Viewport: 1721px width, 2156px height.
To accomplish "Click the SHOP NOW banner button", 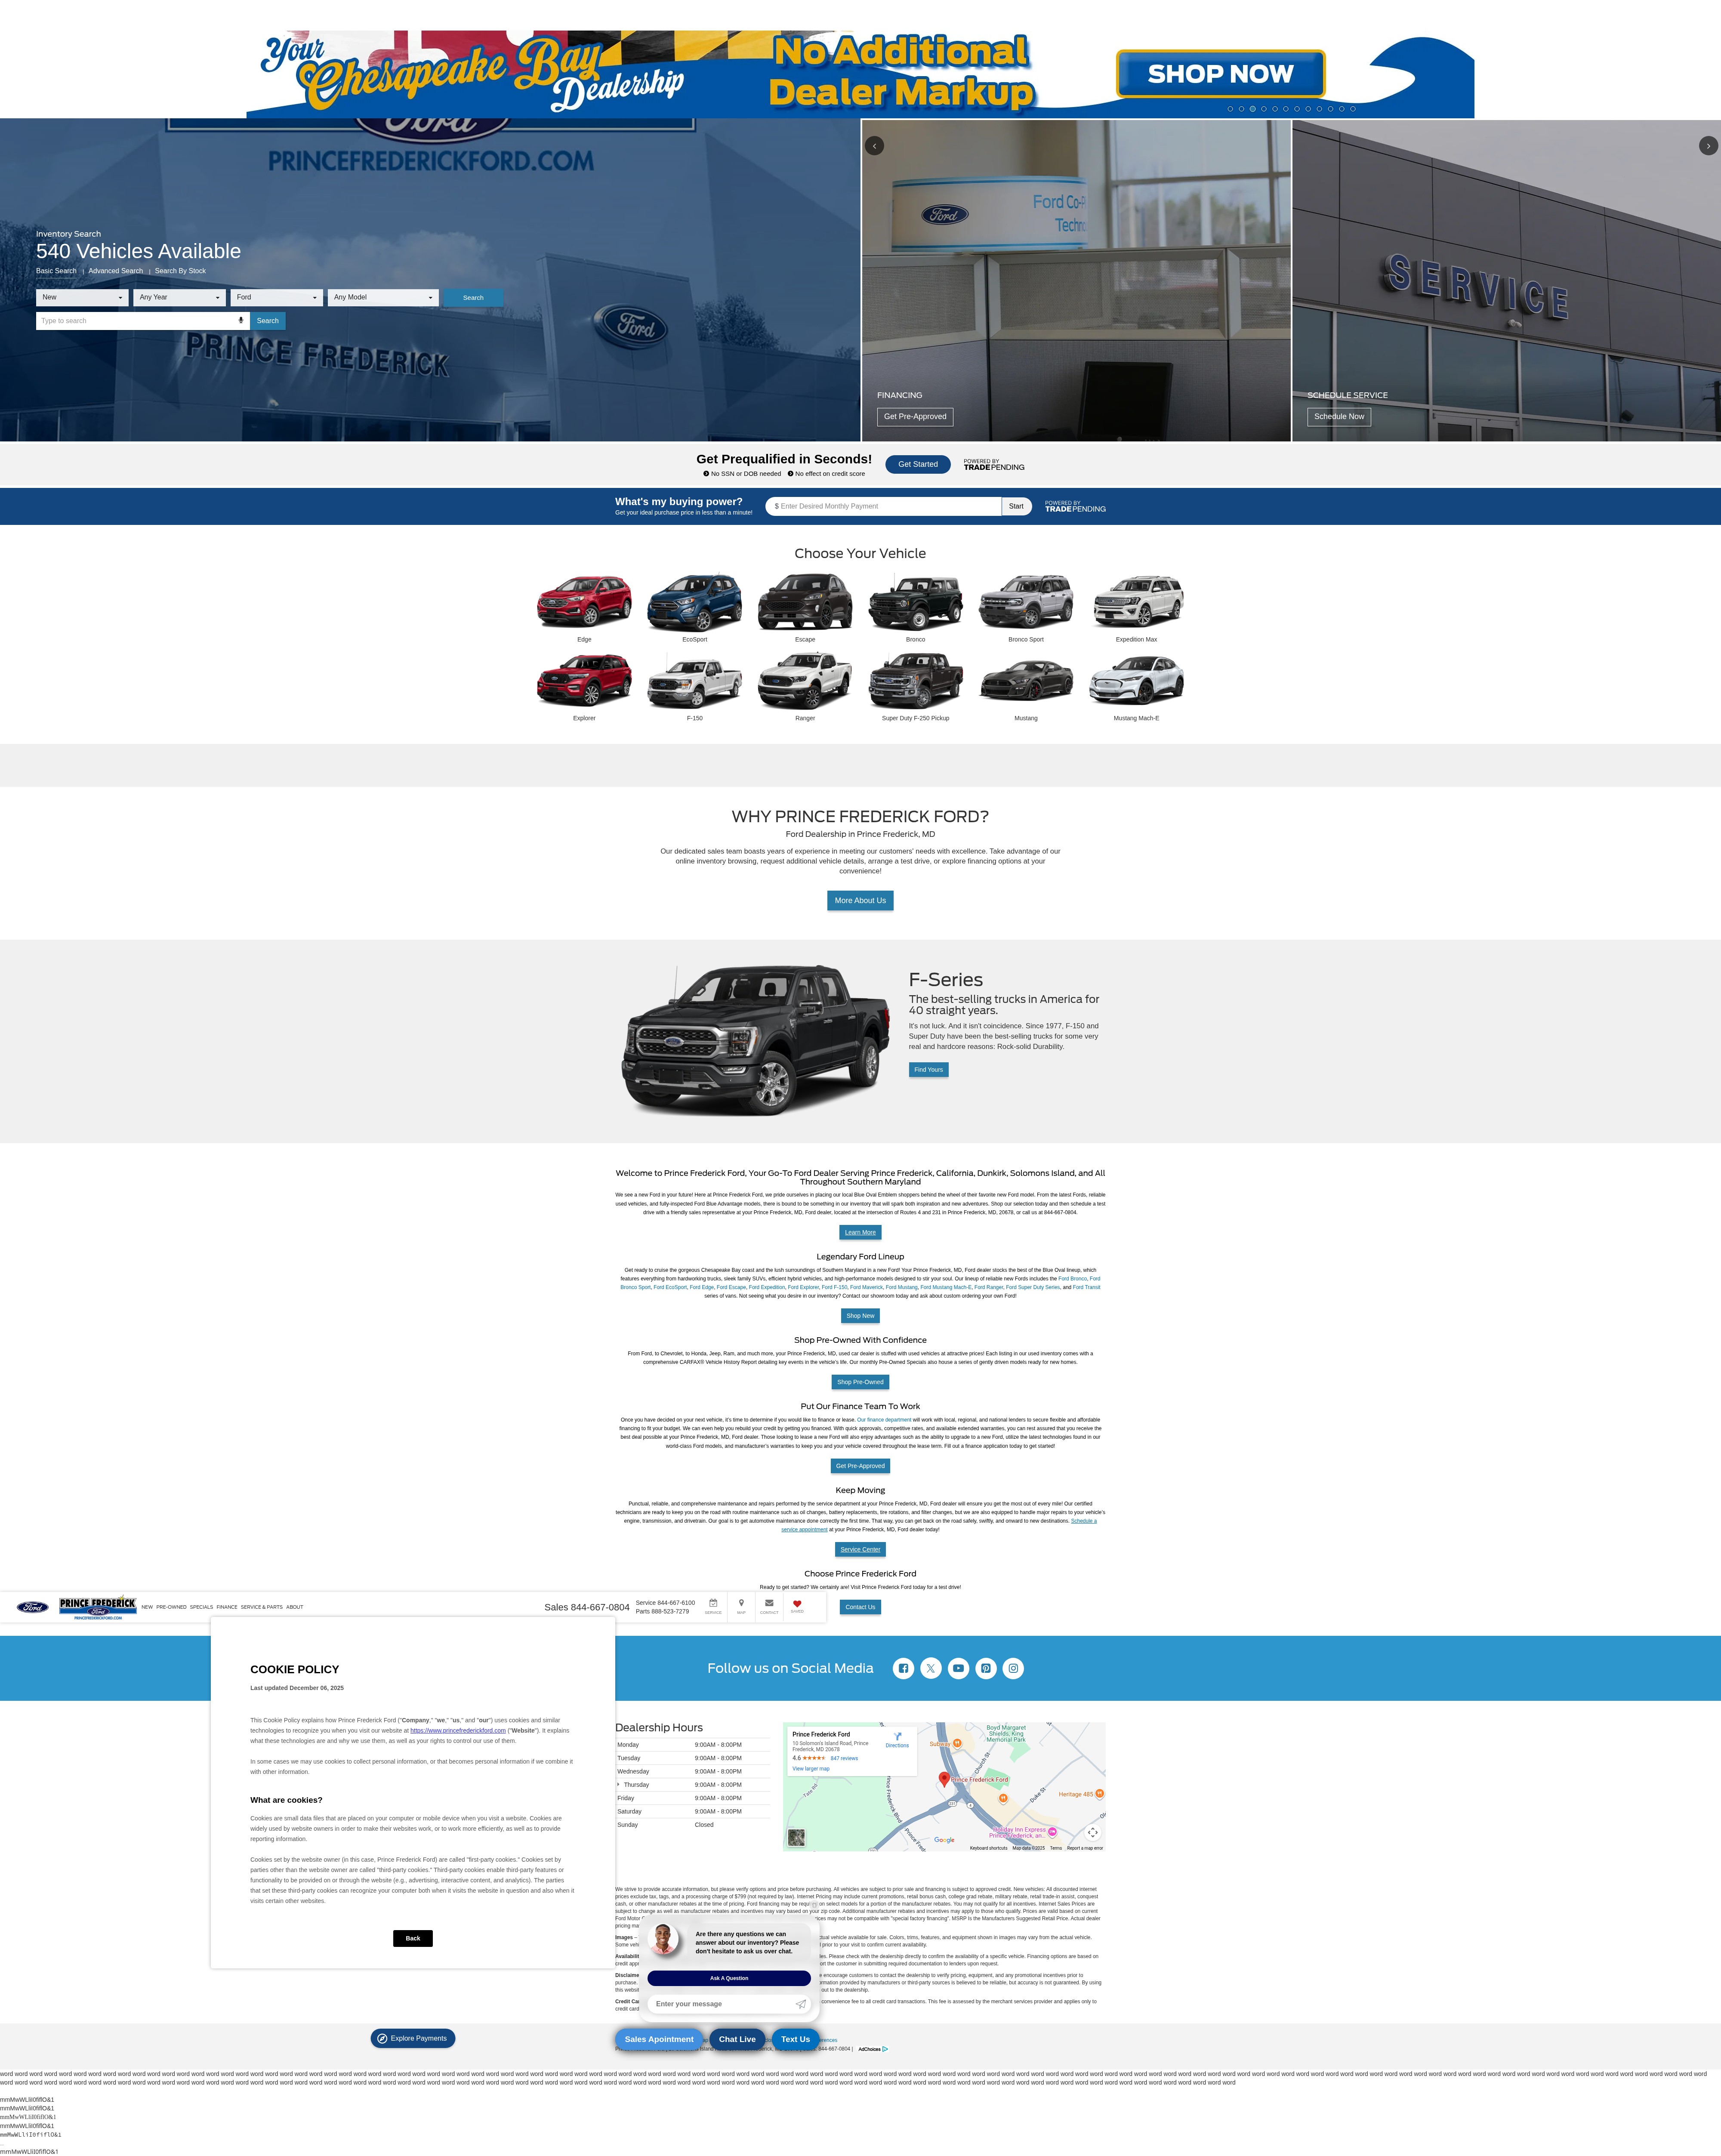I will point(1220,73).
